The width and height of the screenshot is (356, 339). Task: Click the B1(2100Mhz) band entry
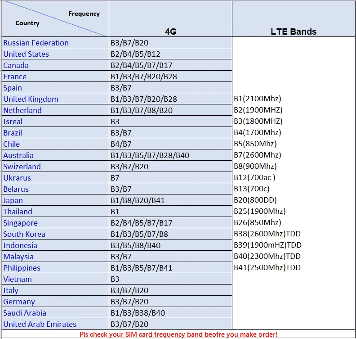[x=258, y=99]
